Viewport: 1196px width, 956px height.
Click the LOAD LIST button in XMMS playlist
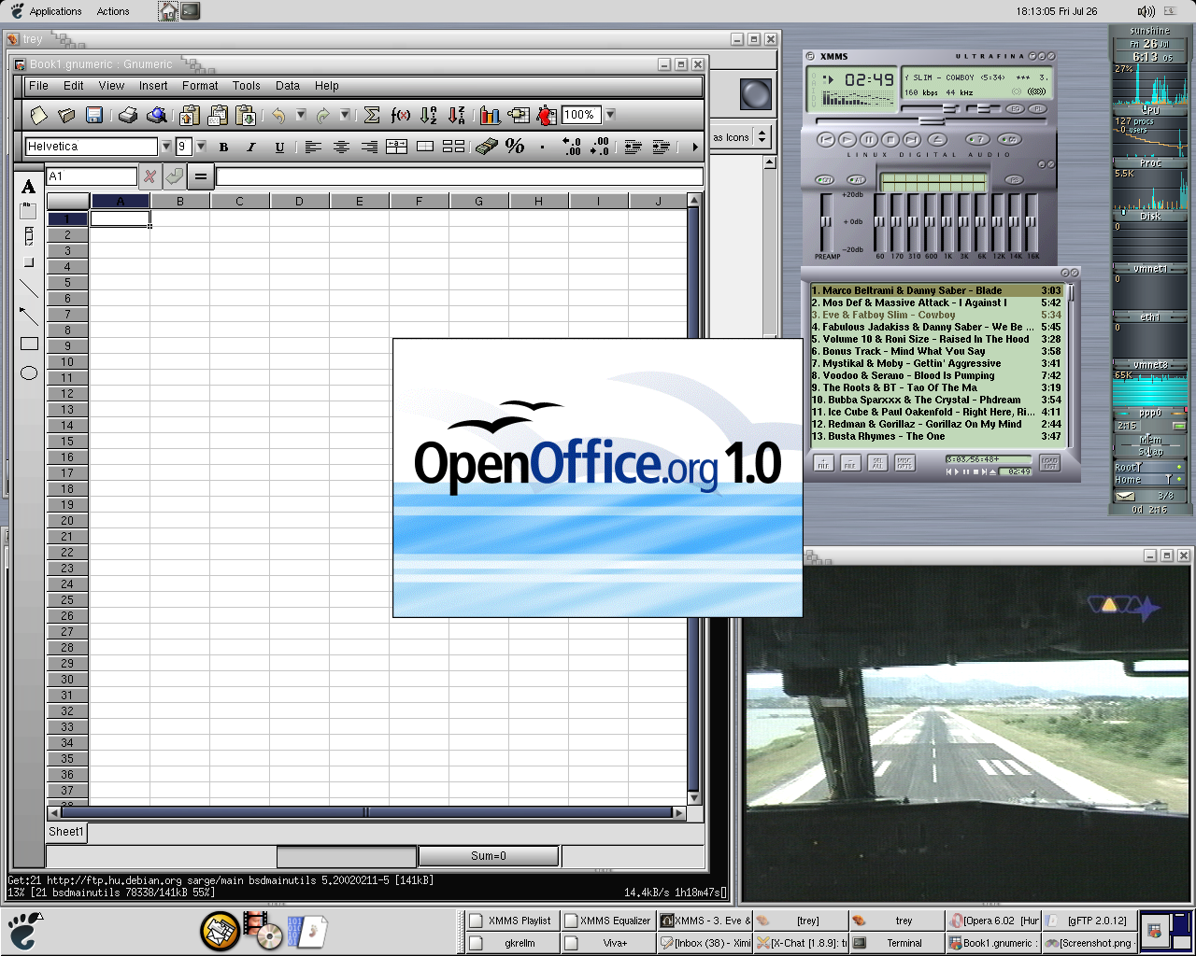[1049, 463]
